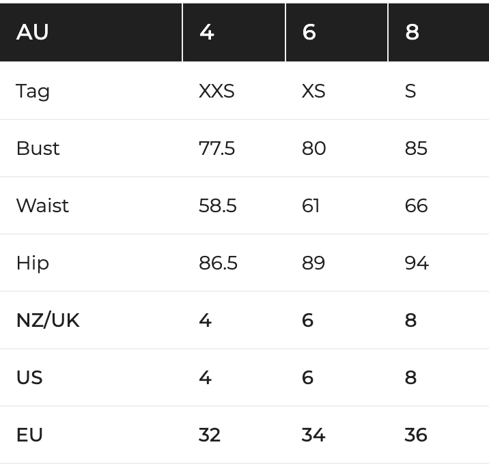Select the 77.5 bust measurement

pyautogui.click(x=216, y=148)
